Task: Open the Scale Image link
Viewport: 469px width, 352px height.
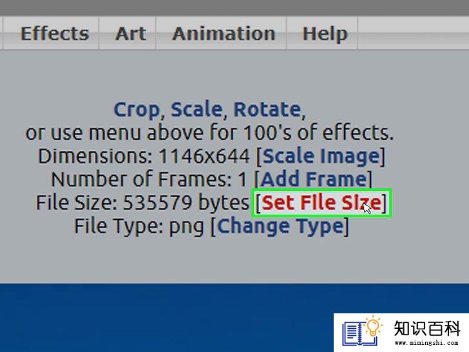Action: click(321, 156)
